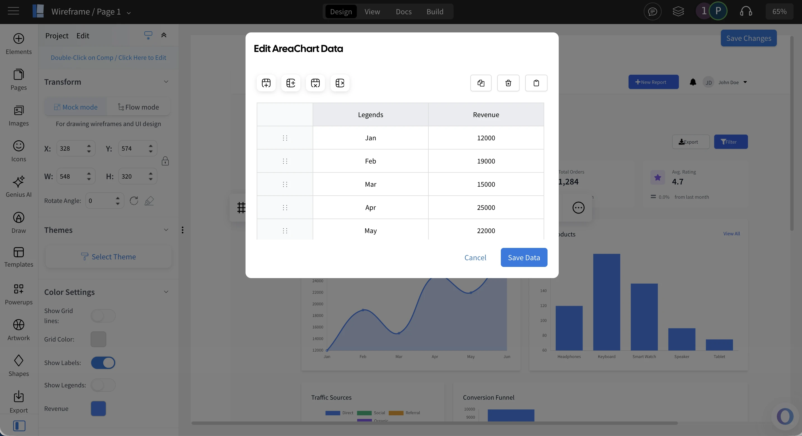Image resolution: width=802 pixels, height=436 pixels.
Task: Delete a row from the data table
Action: tap(315, 83)
